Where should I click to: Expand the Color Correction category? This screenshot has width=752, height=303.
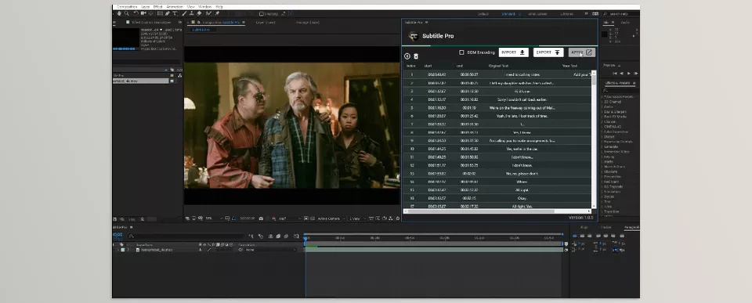pyautogui.click(x=602, y=132)
